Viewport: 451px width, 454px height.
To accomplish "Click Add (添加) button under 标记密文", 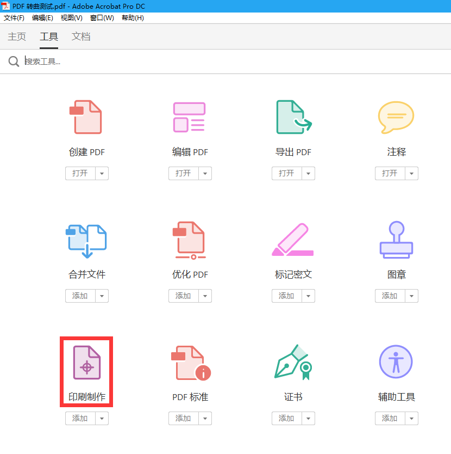I will coord(286,296).
